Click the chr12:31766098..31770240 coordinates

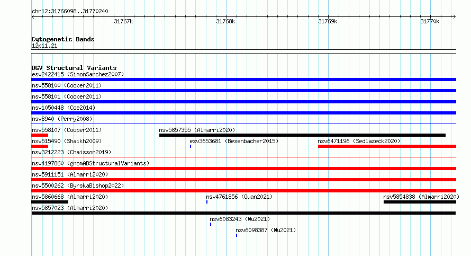click(70, 12)
